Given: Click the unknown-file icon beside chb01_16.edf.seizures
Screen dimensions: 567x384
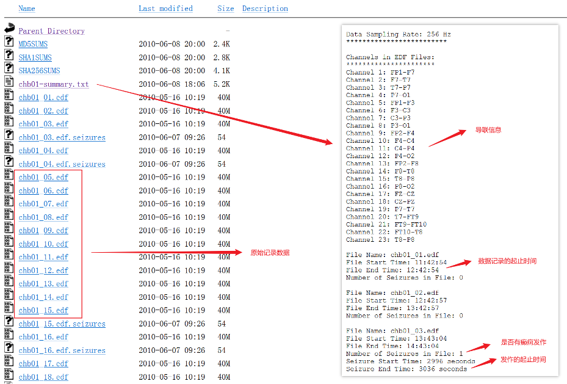Looking at the screenshot, I should click(x=9, y=347).
